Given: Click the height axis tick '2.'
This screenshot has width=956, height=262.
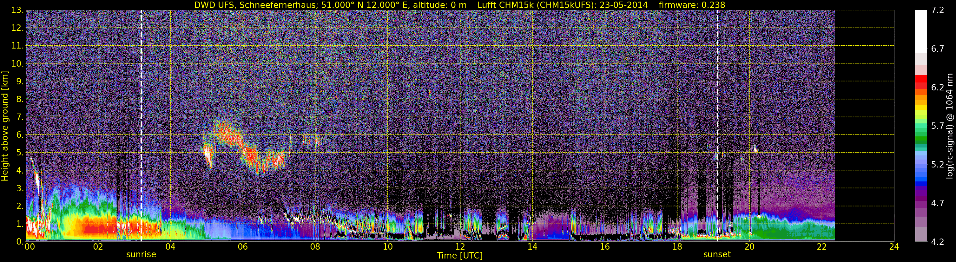Looking at the screenshot, I should [x=19, y=206].
